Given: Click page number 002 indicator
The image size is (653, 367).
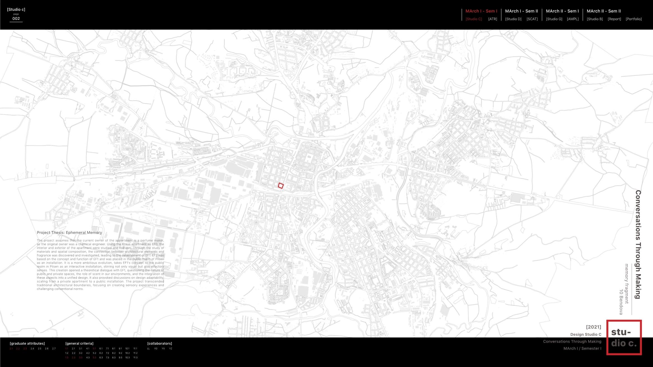Looking at the screenshot, I should (x=16, y=19).
